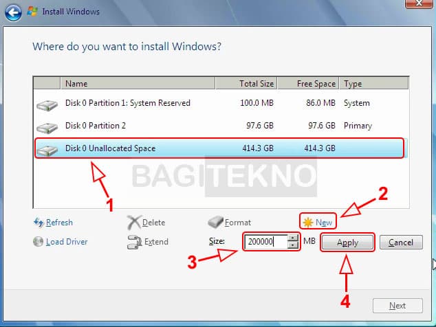Click the 100.0 MB total size cell
This screenshot has width=436, height=327.
(257, 103)
